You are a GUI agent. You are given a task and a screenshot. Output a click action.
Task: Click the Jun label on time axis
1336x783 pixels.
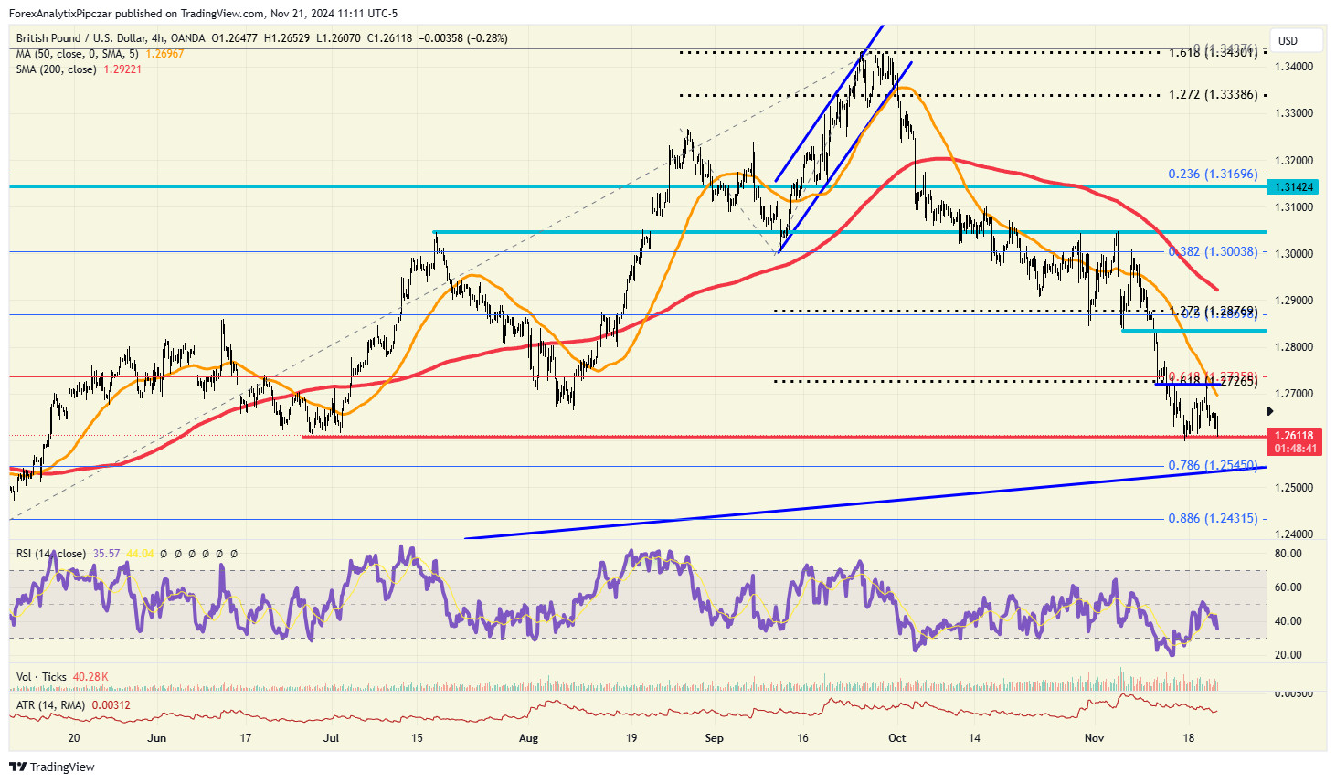coord(157,738)
